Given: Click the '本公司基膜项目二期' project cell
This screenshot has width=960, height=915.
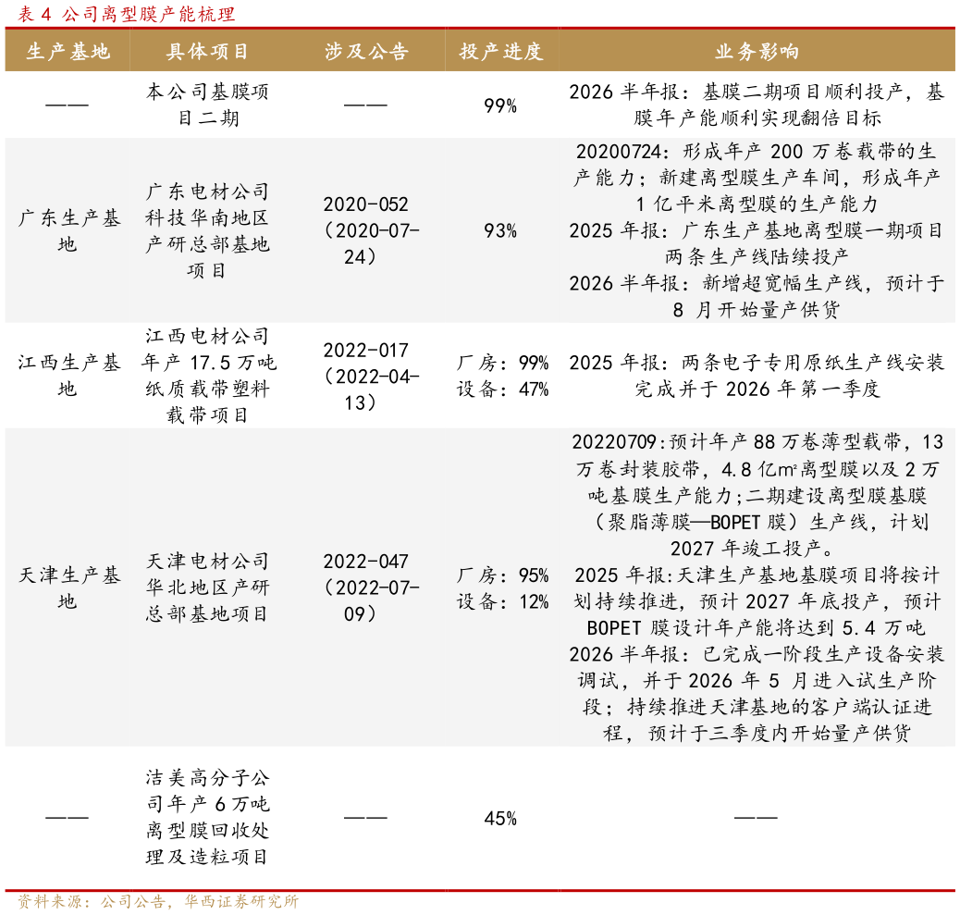Looking at the screenshot, I should tap(207, 105).
